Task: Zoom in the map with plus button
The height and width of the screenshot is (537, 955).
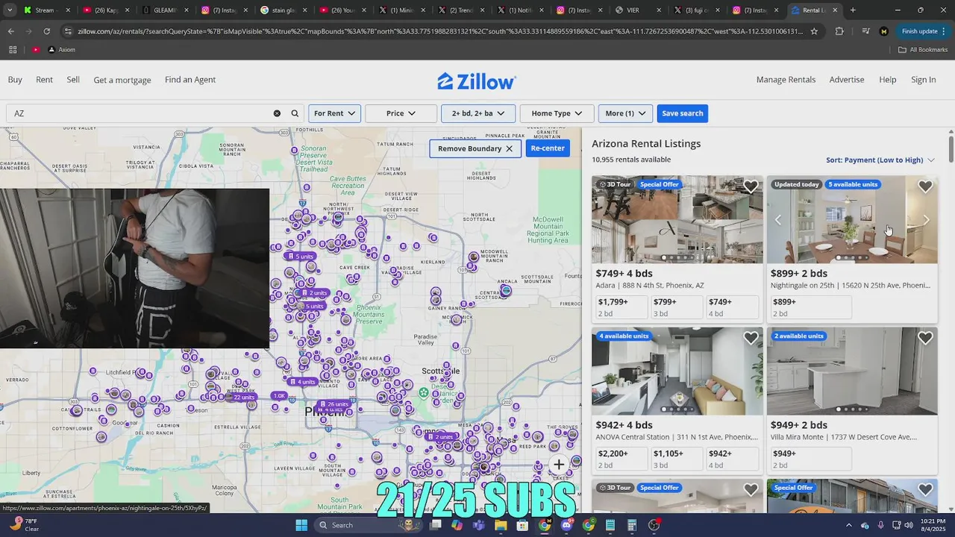Action: coord(559,465)
